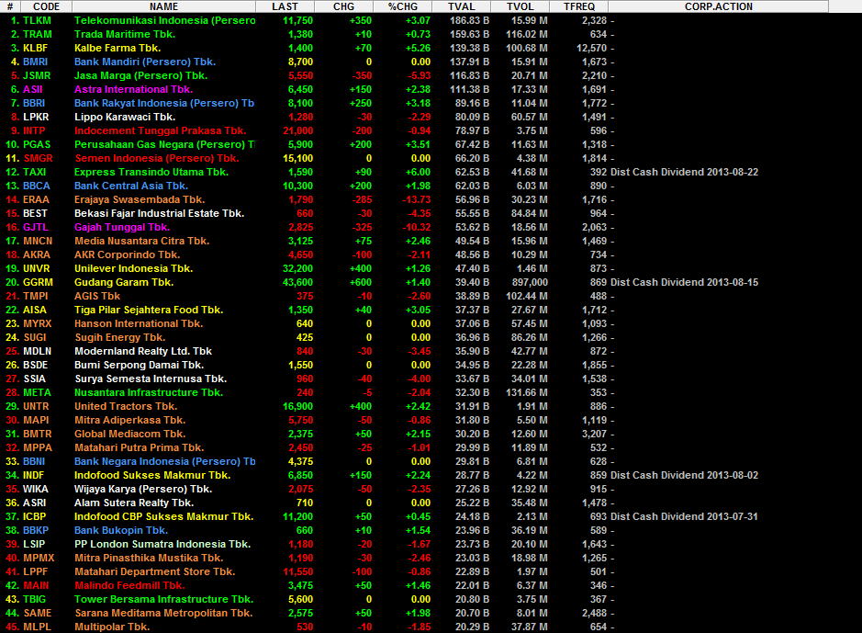Click INDF Dist Cash Dividend 2013-08-02 entry

[x=684, y=475]
